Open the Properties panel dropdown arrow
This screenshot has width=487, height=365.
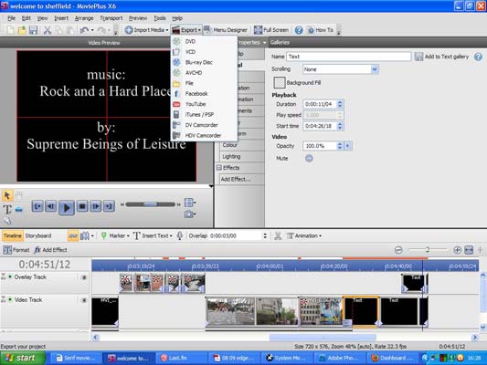click(264, 43)
